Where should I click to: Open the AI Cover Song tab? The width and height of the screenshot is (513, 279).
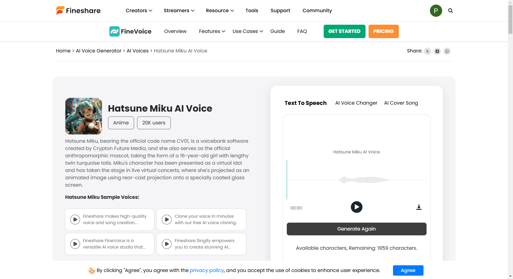point(401,103)
